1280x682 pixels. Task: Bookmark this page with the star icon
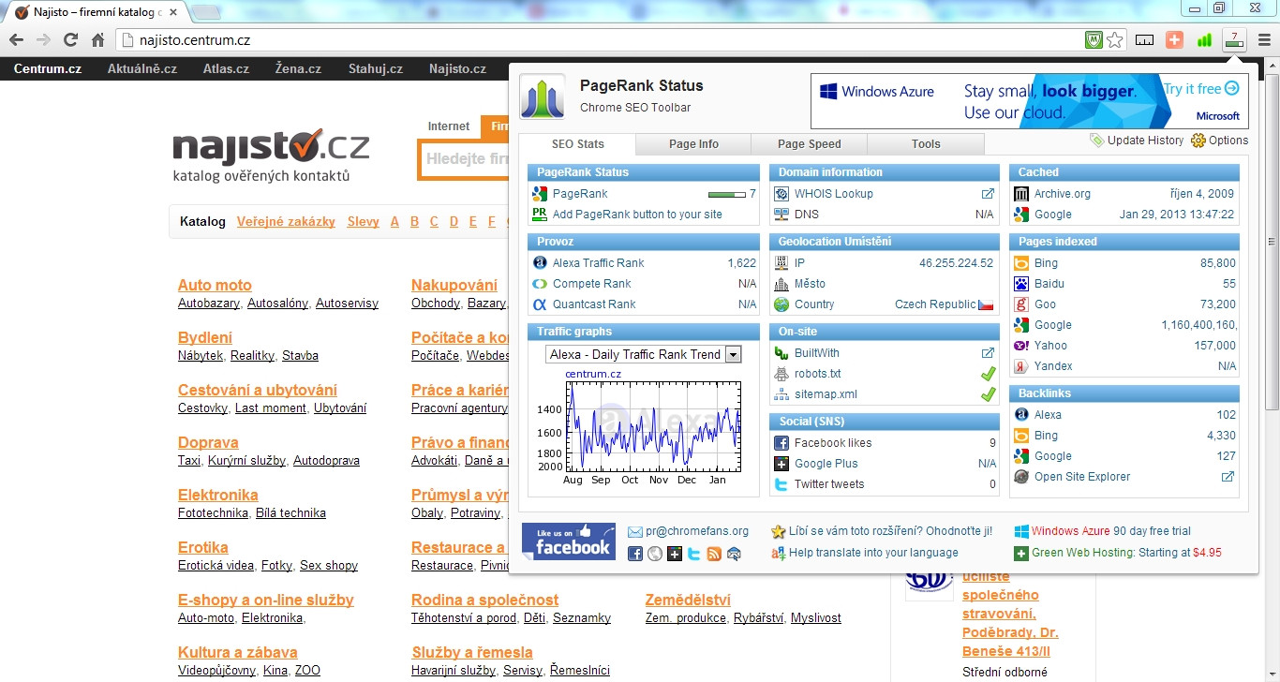pyautogui.click(x=1115, y=40)
